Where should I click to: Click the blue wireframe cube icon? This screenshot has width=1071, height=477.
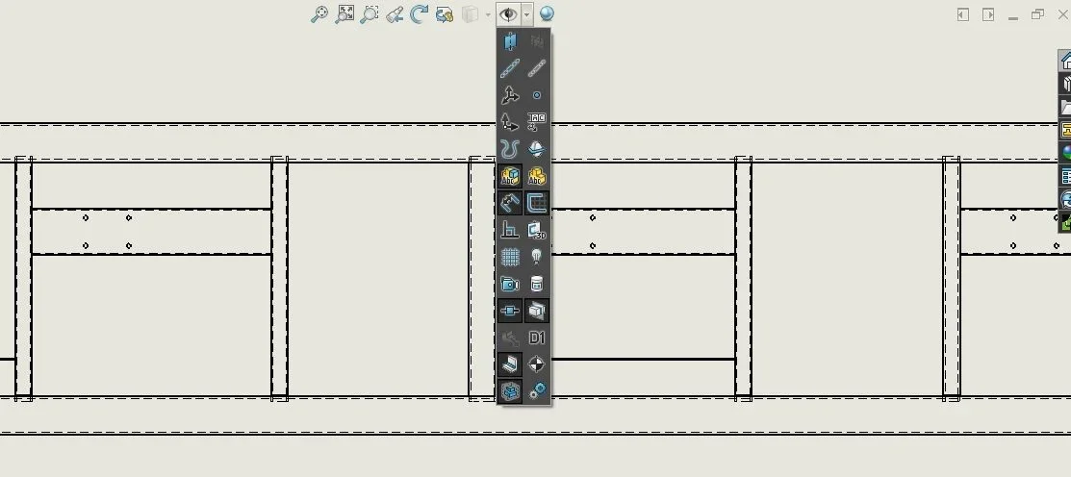tap(510, 391)
